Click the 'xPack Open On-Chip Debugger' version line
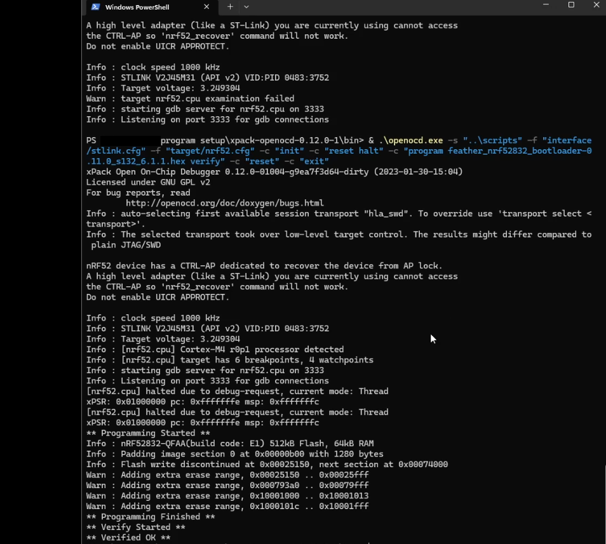The image size is (606, 544). point(274,172)
